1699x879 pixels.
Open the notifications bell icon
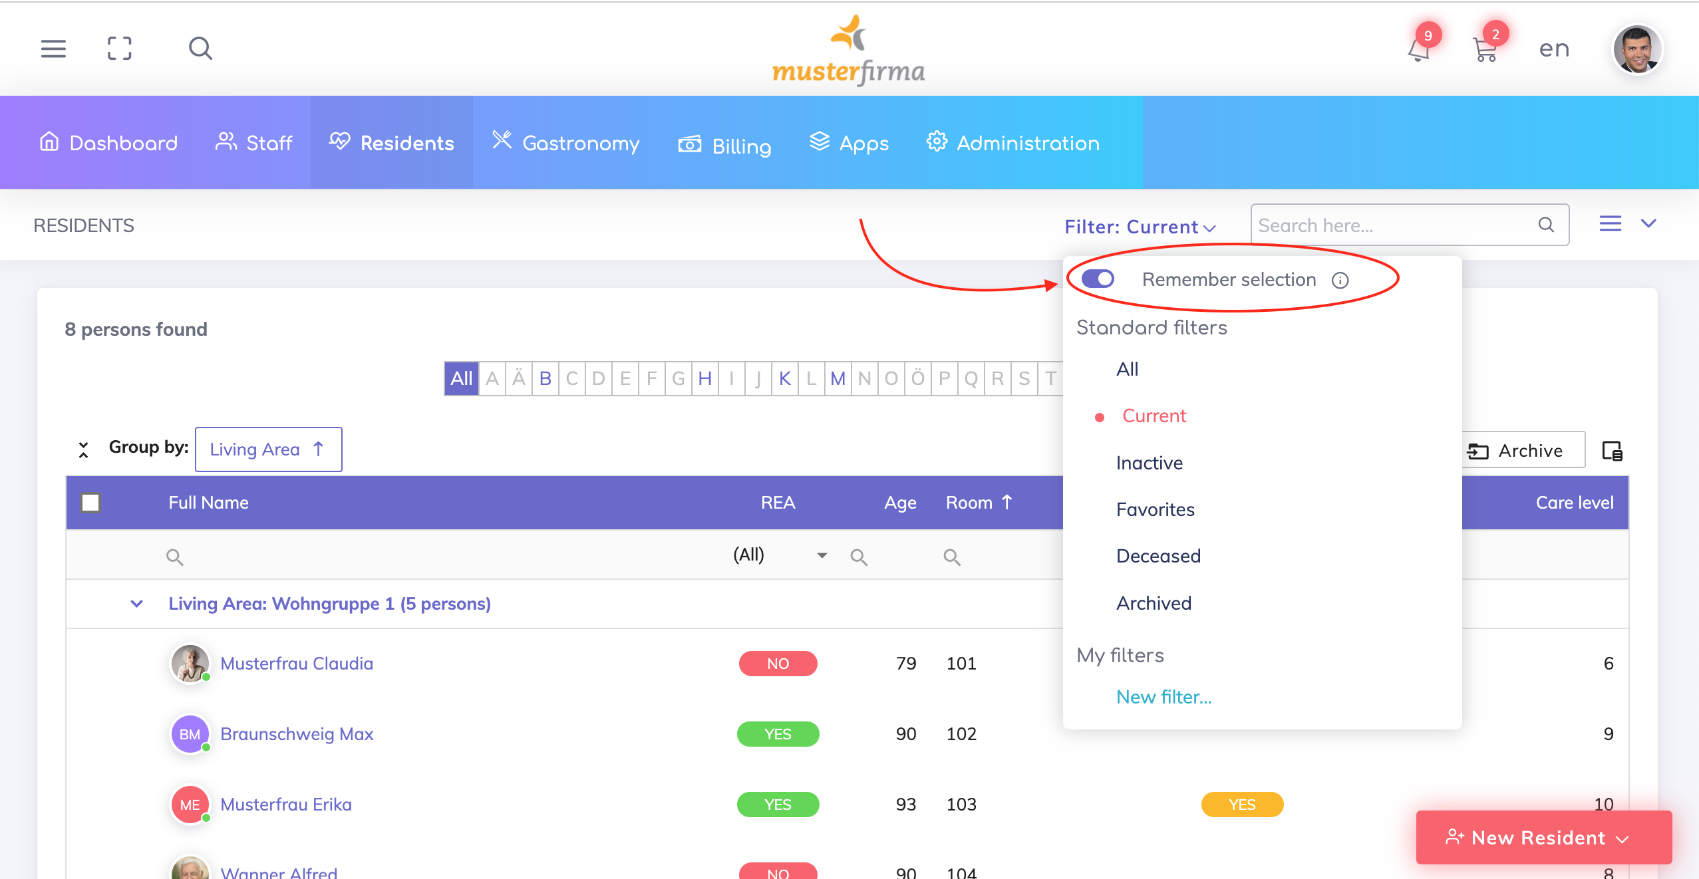[1418, 50]
